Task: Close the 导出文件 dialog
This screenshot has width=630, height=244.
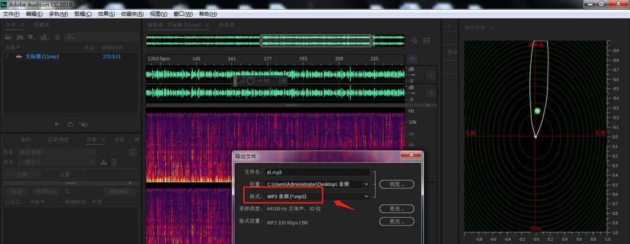Action: (x=411, y=155)
